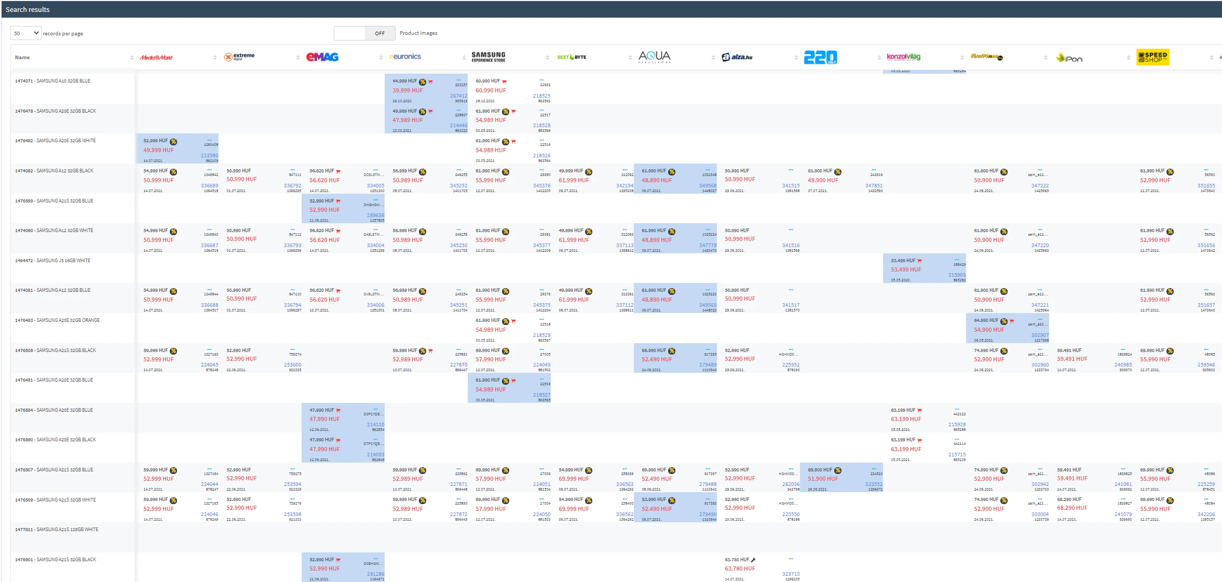
Task: Click the cart icon on Samsung Store A20E Orange price
Action: click(x=513, y=320)
